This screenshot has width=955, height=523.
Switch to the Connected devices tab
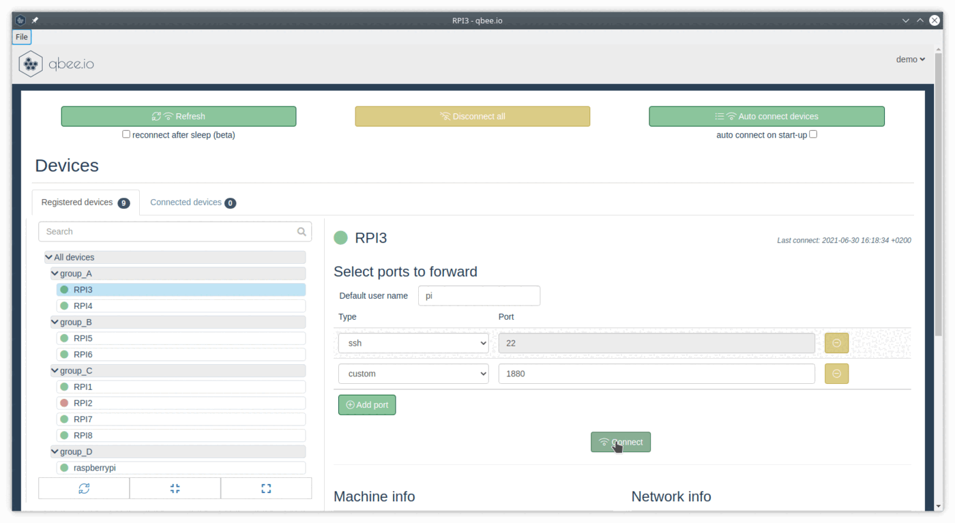coord(186,202)
